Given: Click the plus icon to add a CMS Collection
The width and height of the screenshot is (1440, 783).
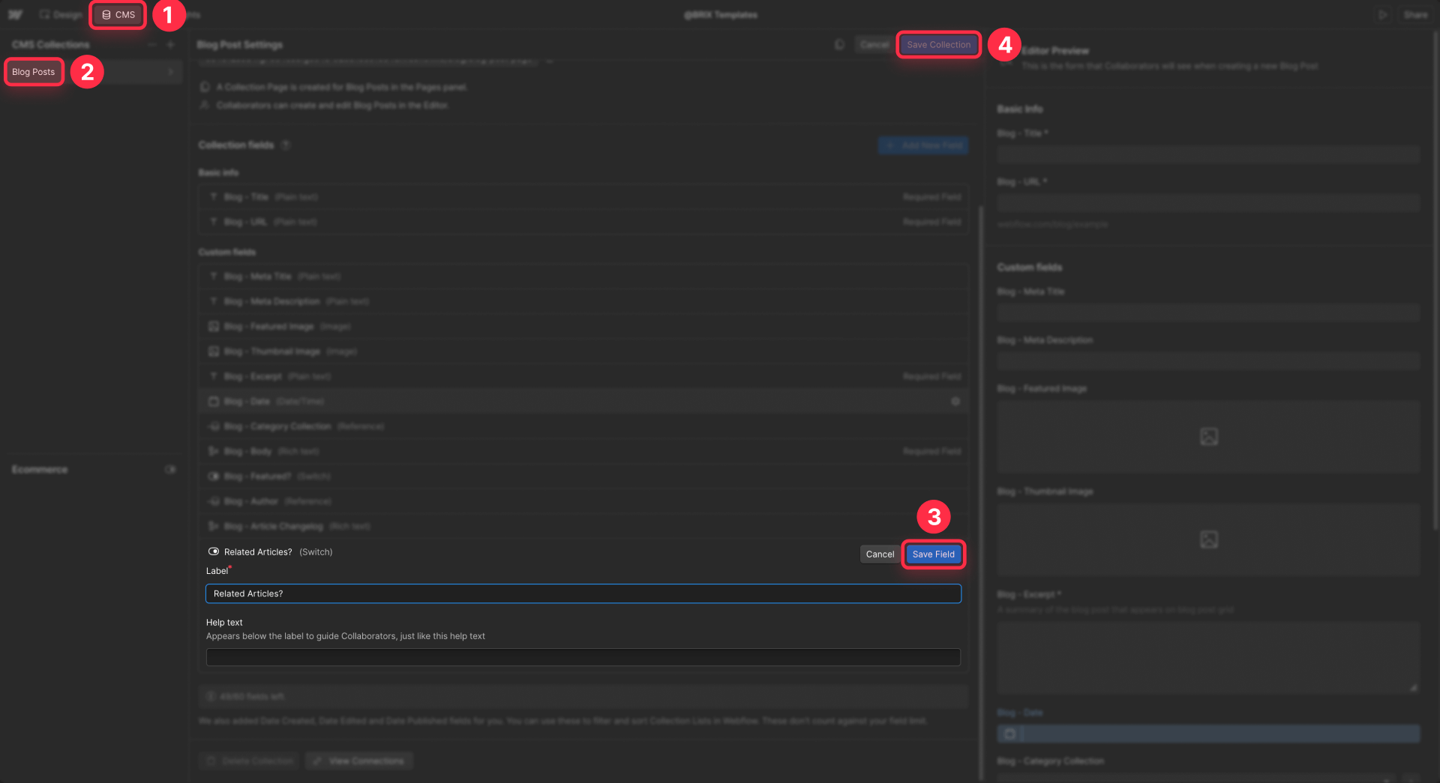Looking at the screenshot, I should 171,44.
